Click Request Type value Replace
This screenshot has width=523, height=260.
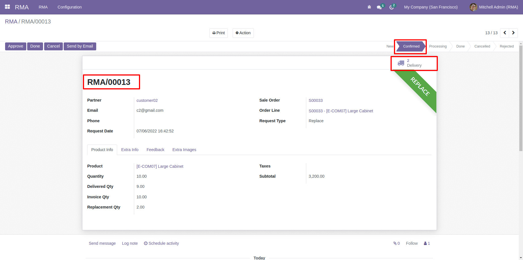click(316, 121)
